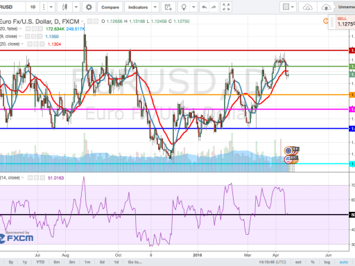
Task: Click the redo arrow icon
Action: tap(214, 7)
